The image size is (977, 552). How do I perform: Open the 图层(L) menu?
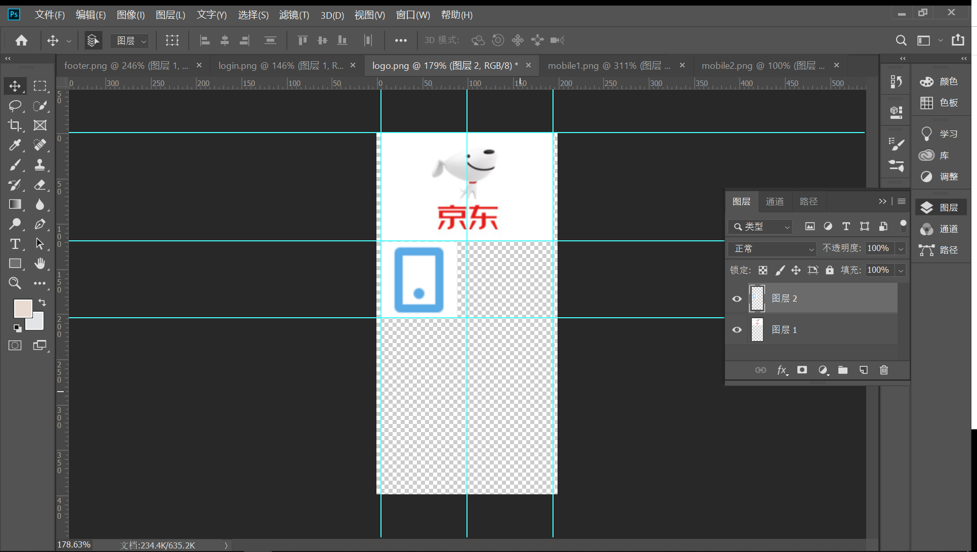click(171, 15)
